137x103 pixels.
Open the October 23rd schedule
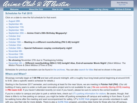(x=15, y=45)
